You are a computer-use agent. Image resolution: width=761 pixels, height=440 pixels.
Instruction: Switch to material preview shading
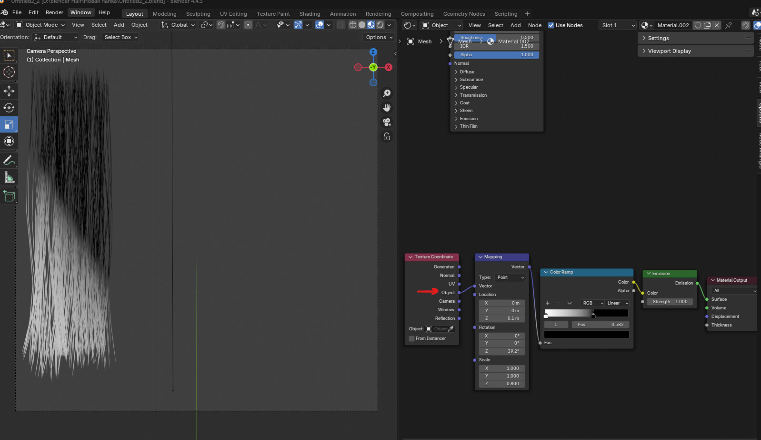pyautogui.click(x=371, y=25)
